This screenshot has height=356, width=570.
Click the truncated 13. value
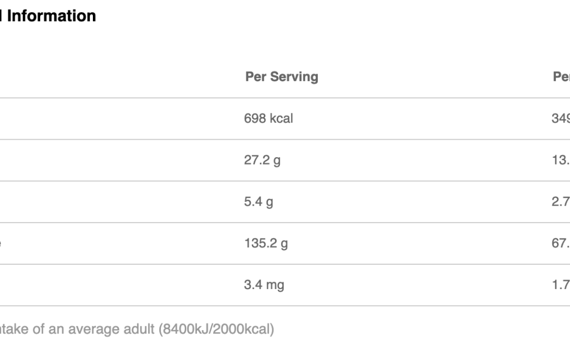point(560,160)
